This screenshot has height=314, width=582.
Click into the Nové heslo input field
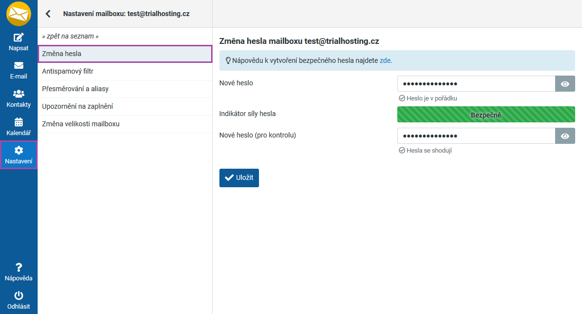click(x=476, y=84)
